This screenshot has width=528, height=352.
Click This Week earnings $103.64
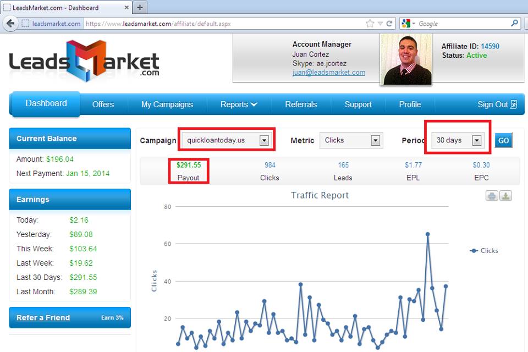tap(83, 249)
